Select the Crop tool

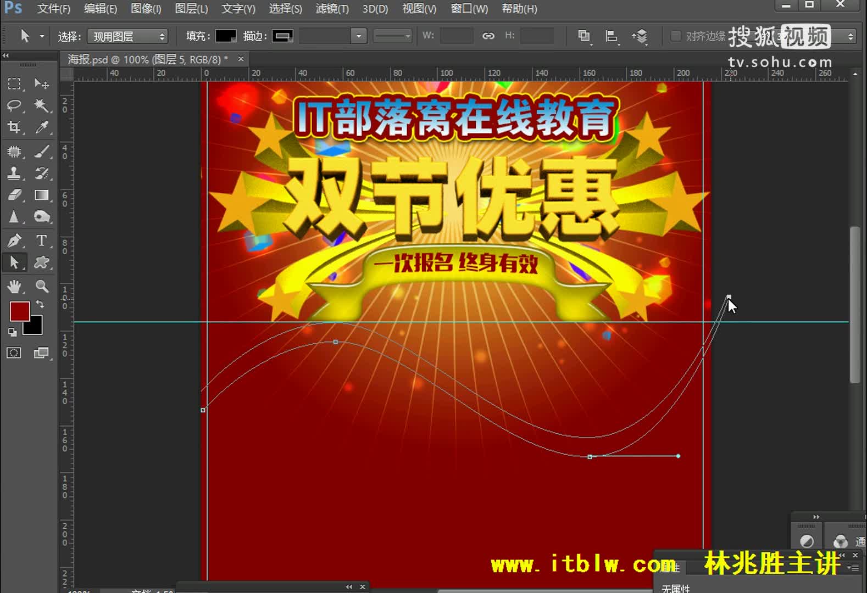(14, 127)
